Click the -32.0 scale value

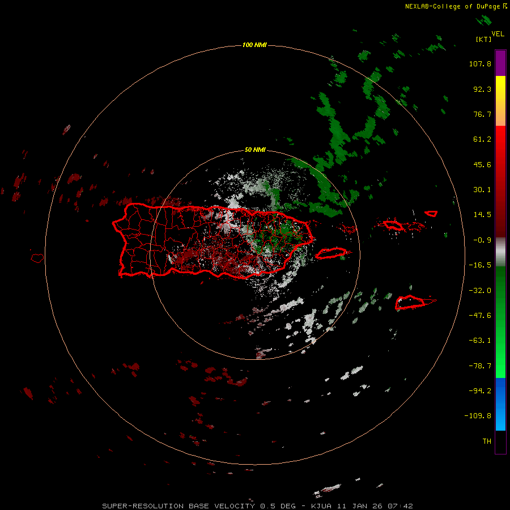(480, 291)
